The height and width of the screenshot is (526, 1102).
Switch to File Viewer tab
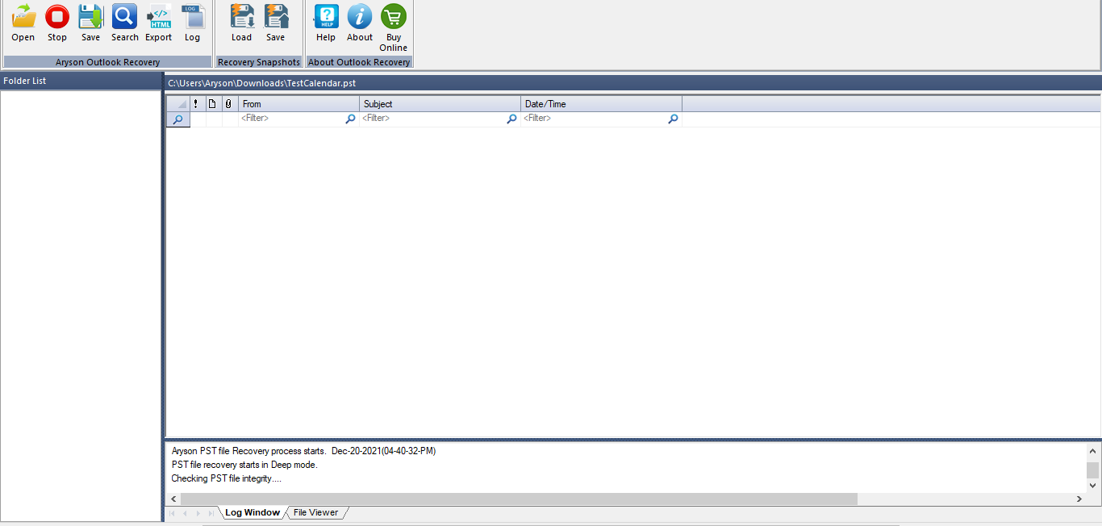point(316,513)
